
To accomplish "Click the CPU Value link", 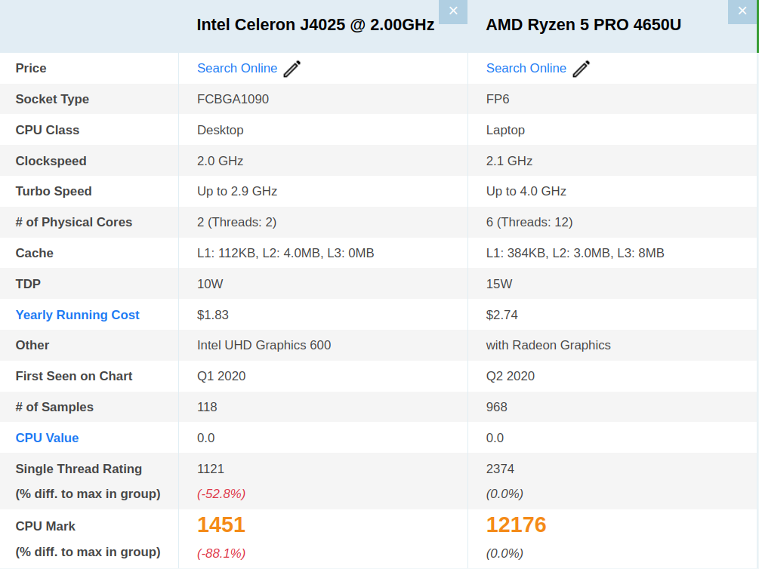I will tap(47, 438).
